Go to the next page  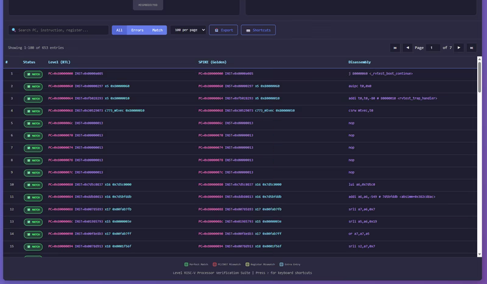pos(459,47)
